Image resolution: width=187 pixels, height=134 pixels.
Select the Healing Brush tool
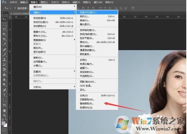[4, 50]
